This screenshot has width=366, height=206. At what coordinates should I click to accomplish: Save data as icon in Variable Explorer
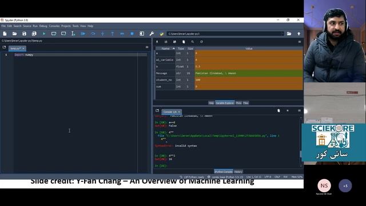[174, 42]
